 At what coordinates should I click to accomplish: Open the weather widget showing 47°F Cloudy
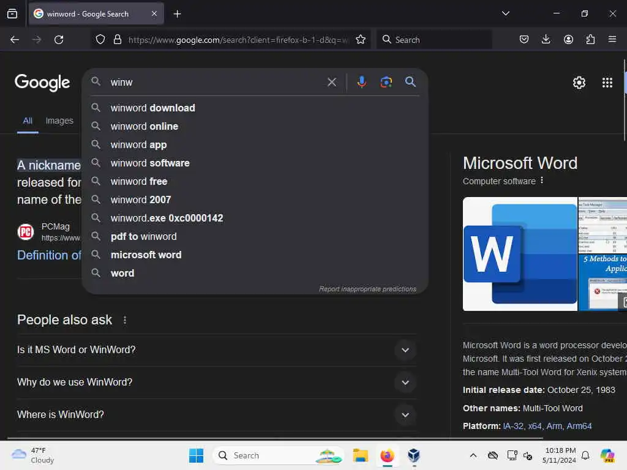click(x=33, y=455)
